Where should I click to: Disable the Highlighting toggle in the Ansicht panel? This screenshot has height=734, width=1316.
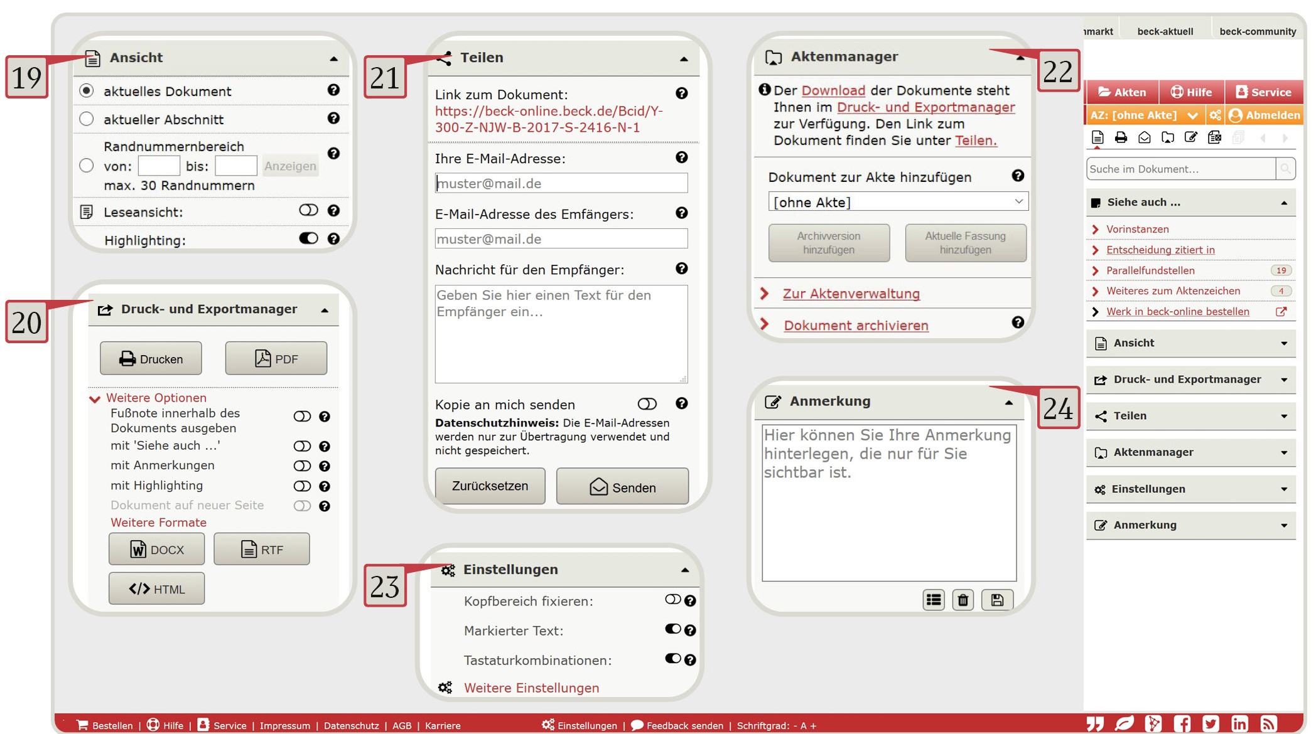[307, 239]
